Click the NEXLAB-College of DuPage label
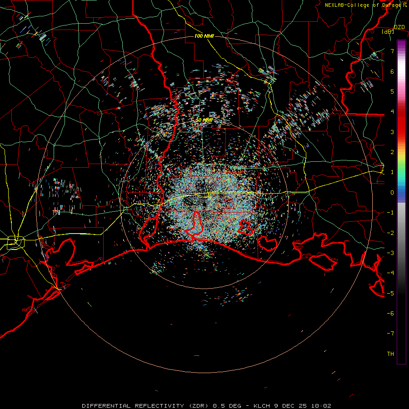Screen dimensions: 409x409 click(365, 5)
